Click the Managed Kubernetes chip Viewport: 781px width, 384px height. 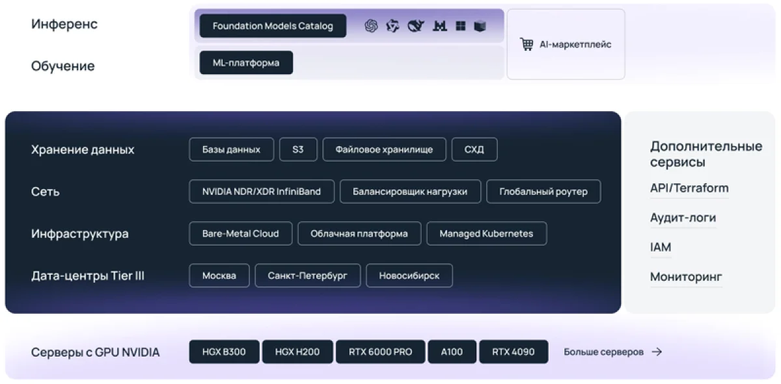click(486, 233)
